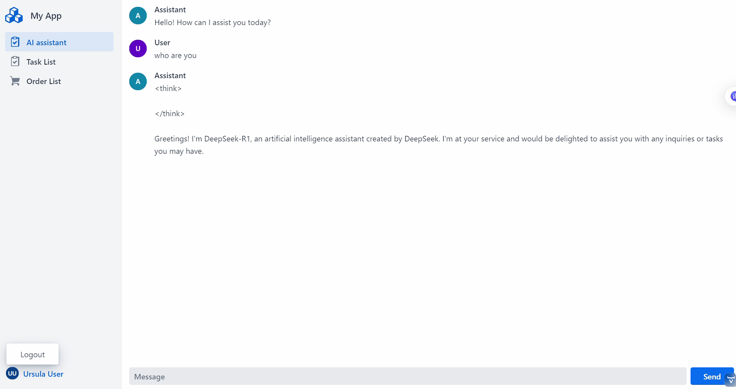Go to the Order List page
The height and width of the screenshot is (389, 736).
coord(43,81)
